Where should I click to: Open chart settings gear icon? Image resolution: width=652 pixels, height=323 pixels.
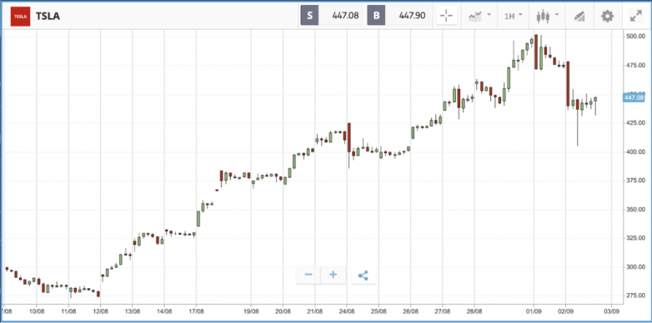pos(607,16)
